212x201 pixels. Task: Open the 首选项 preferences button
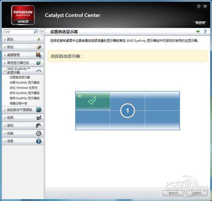pos(200,23)
